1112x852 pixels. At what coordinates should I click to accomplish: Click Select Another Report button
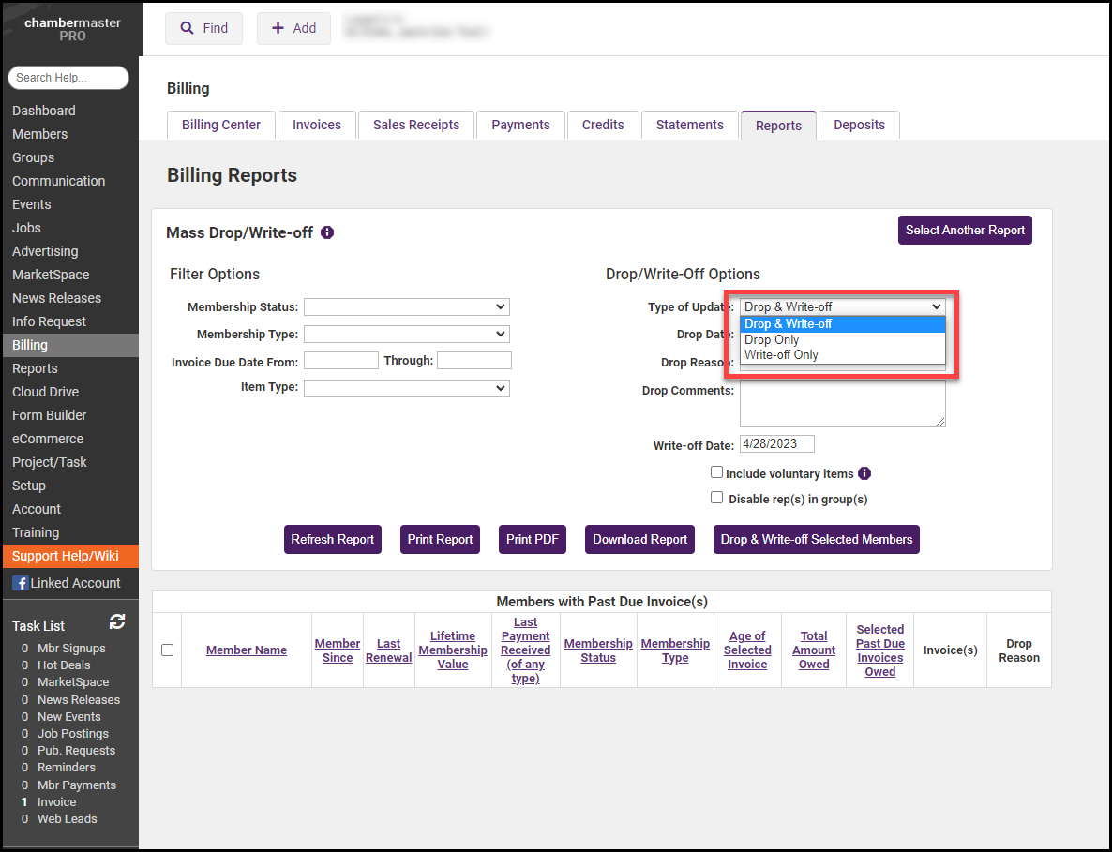pyautogui.click(x=965, y=230)
